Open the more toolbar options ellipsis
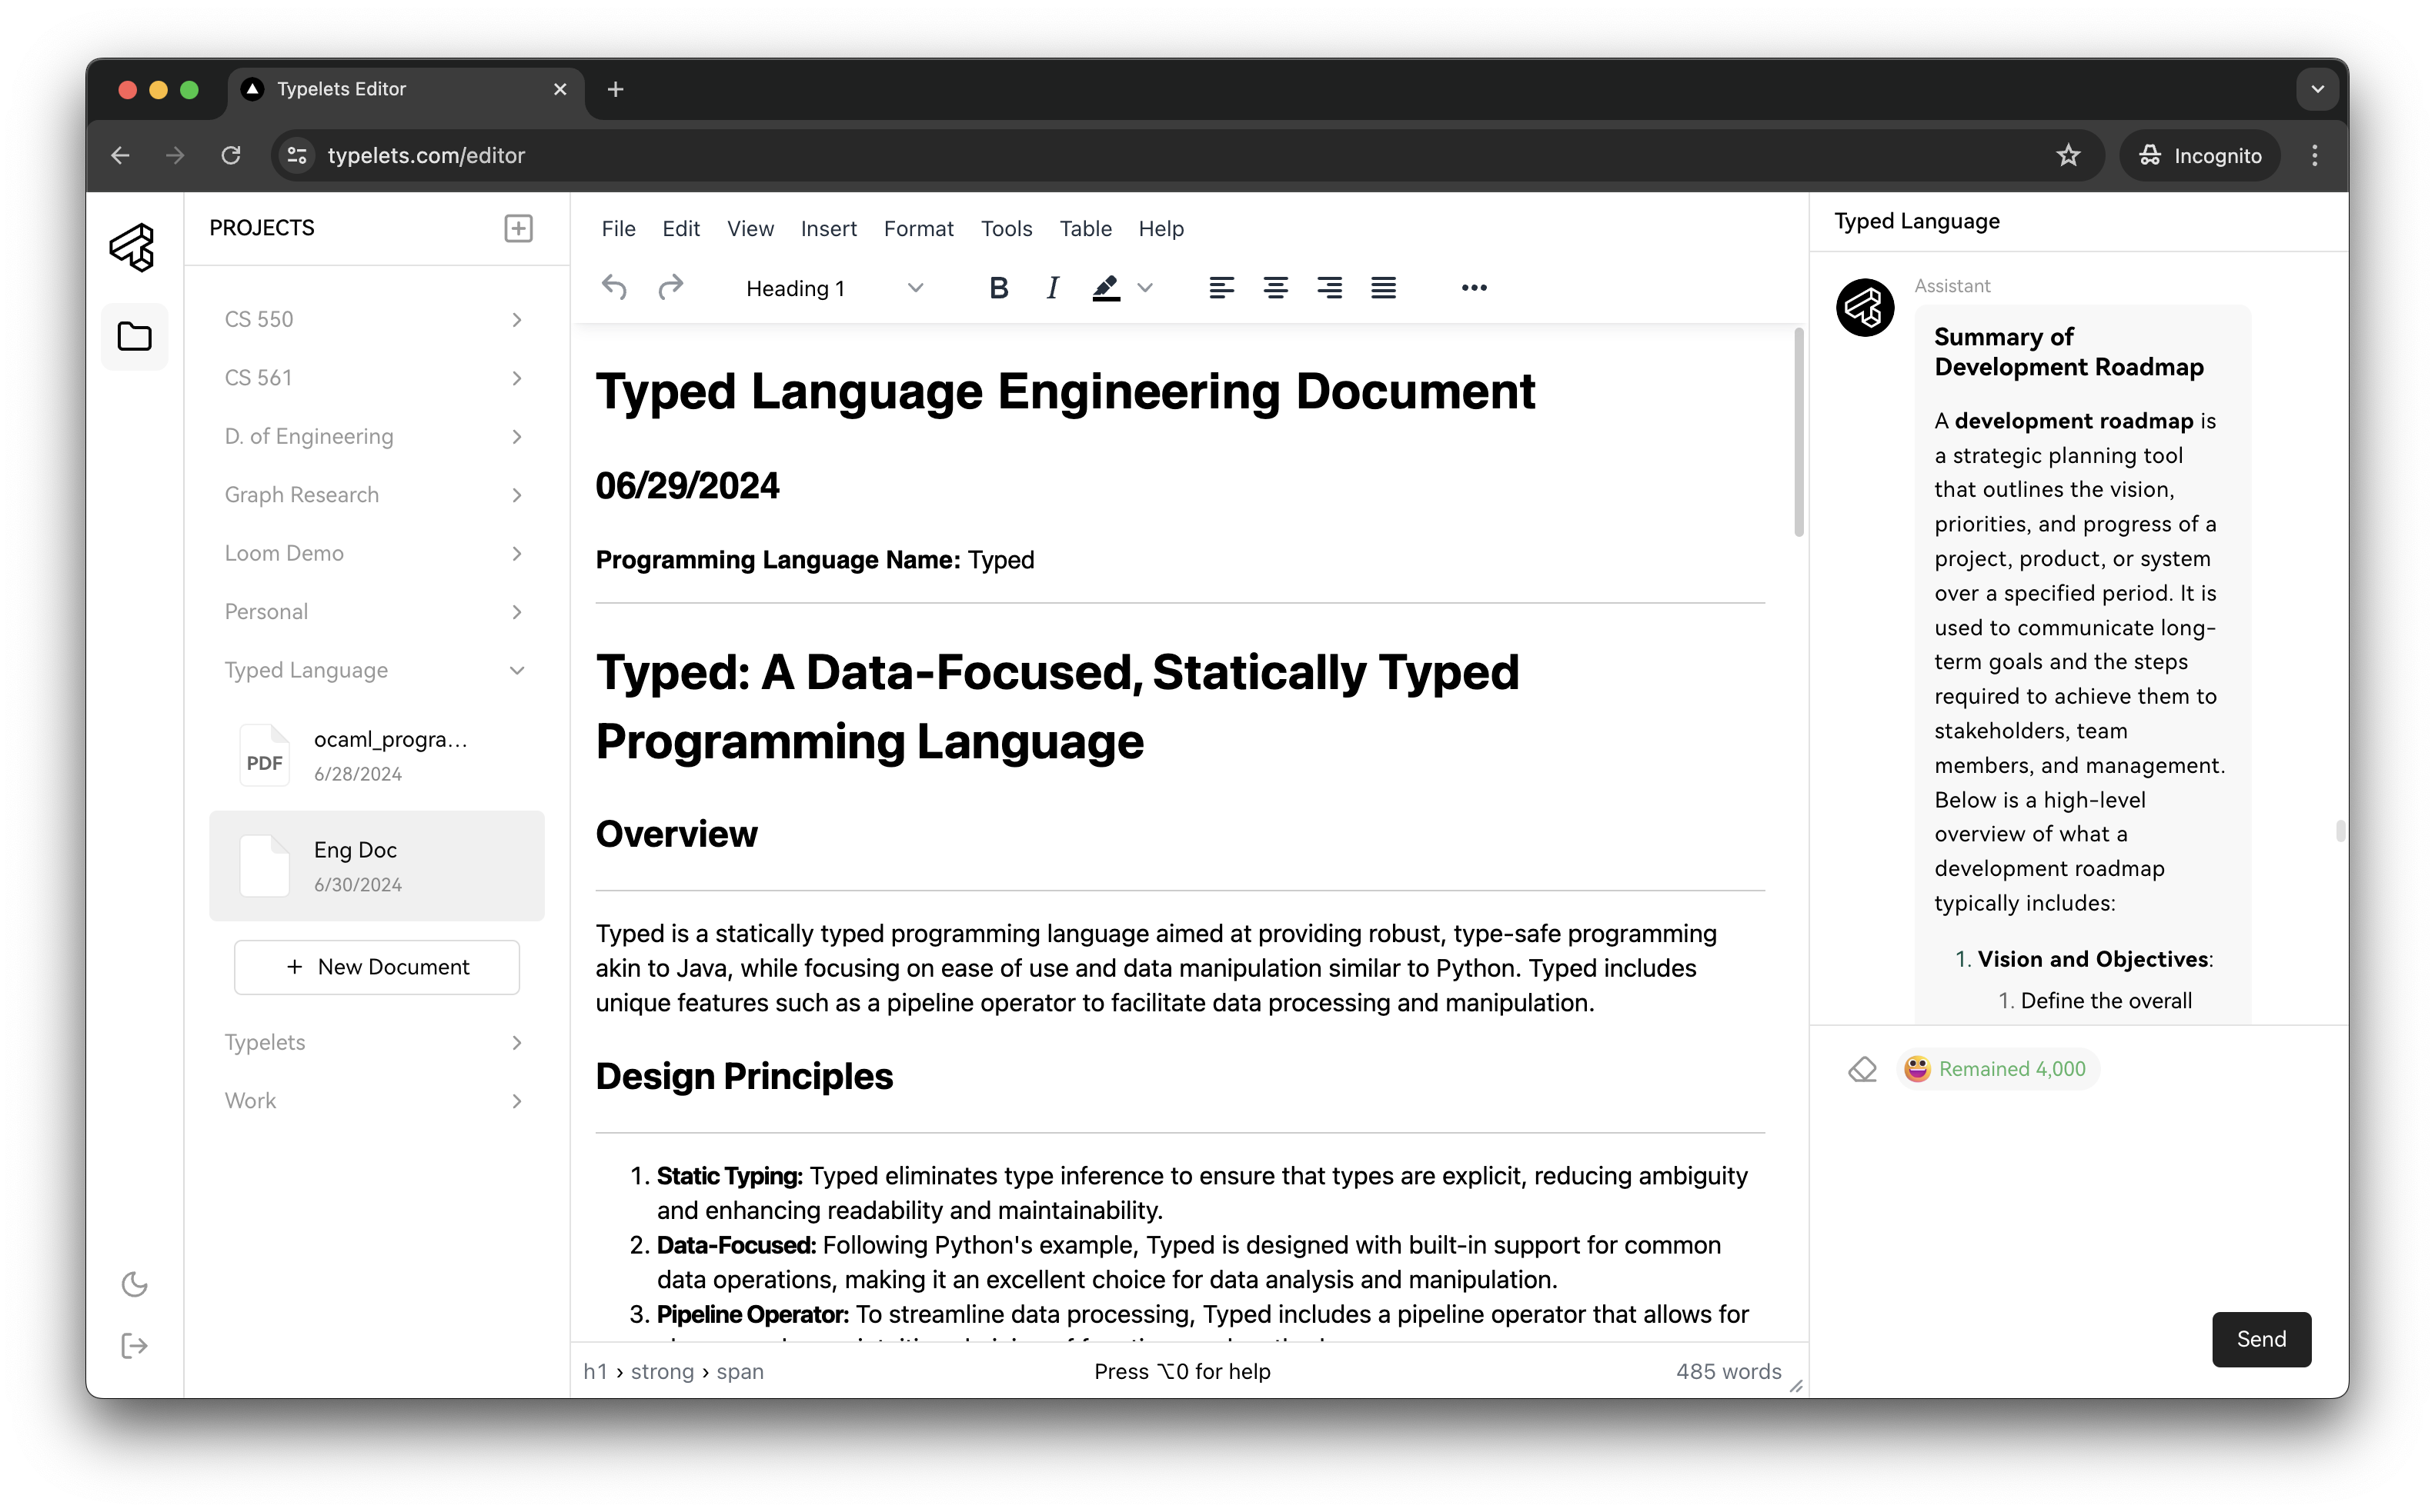 [1474, 288]
